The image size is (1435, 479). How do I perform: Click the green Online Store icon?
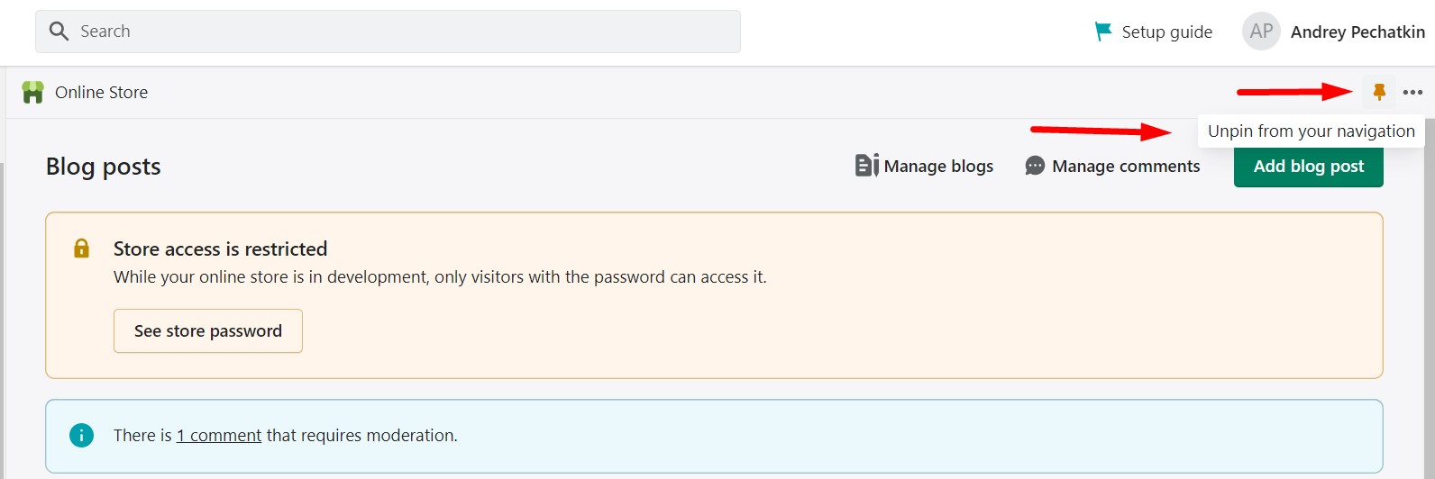tap(32, 92)
